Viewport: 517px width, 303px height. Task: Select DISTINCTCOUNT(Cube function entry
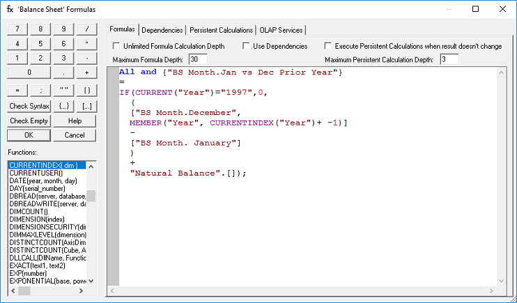tap(47, 250)
